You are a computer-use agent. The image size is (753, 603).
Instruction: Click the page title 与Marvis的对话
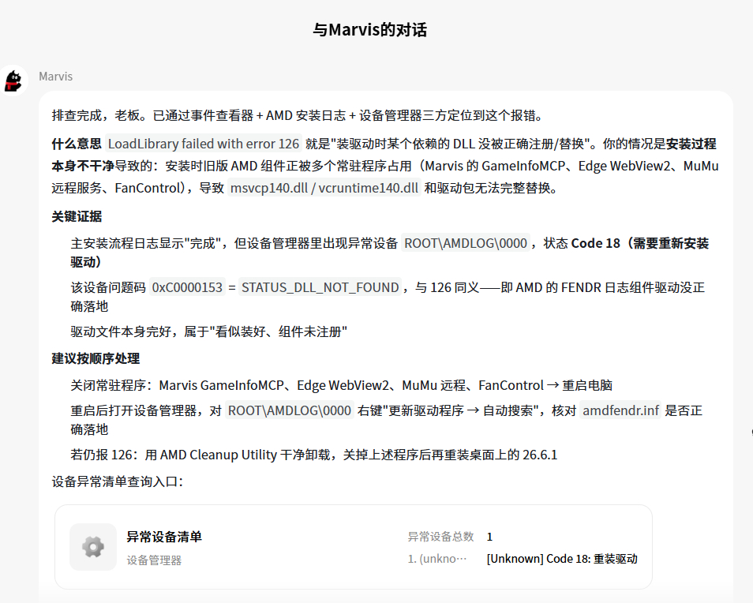(369, 30)
